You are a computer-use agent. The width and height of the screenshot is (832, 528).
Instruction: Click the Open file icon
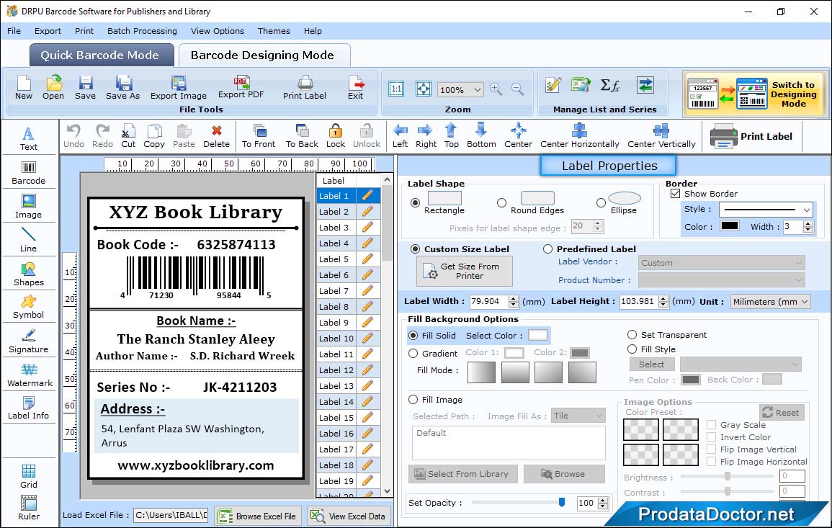(53, 88)
